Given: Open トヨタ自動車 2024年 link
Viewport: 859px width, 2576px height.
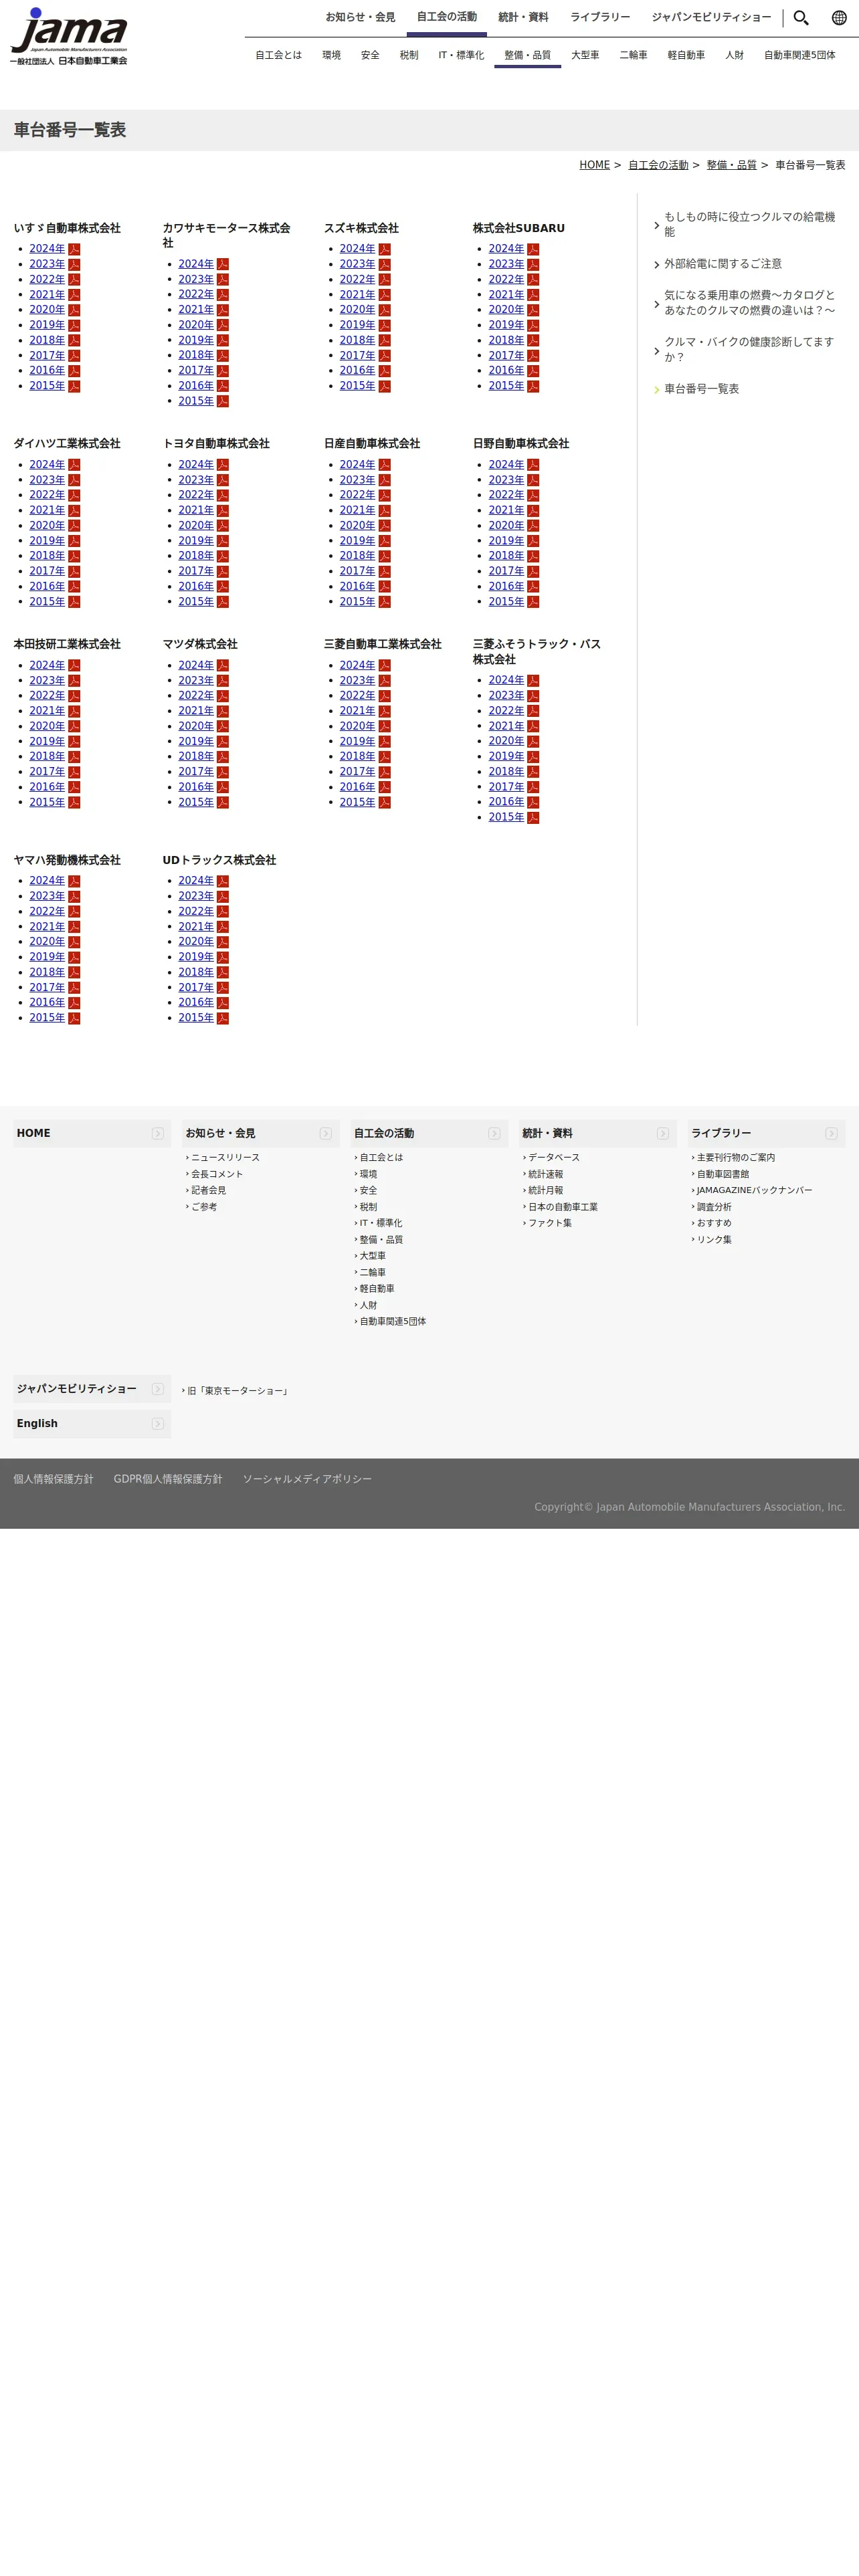Looking at the screenshot, I should click(196, 465).
